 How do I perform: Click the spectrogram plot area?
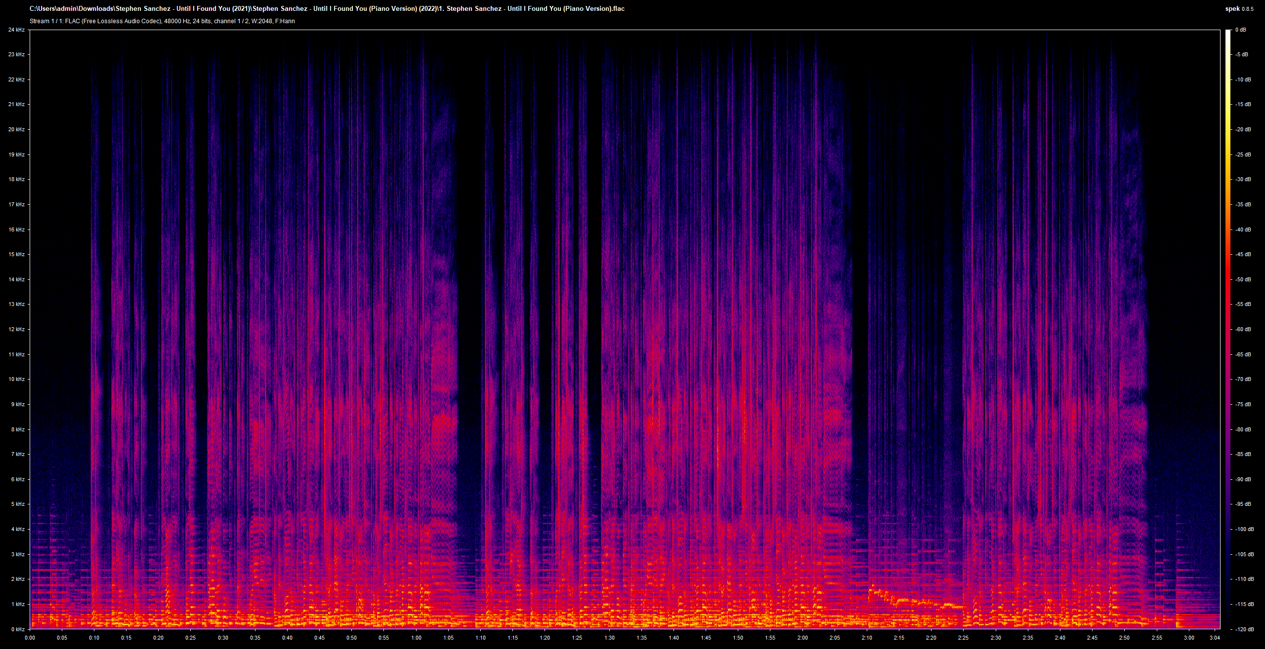(625, 330)
